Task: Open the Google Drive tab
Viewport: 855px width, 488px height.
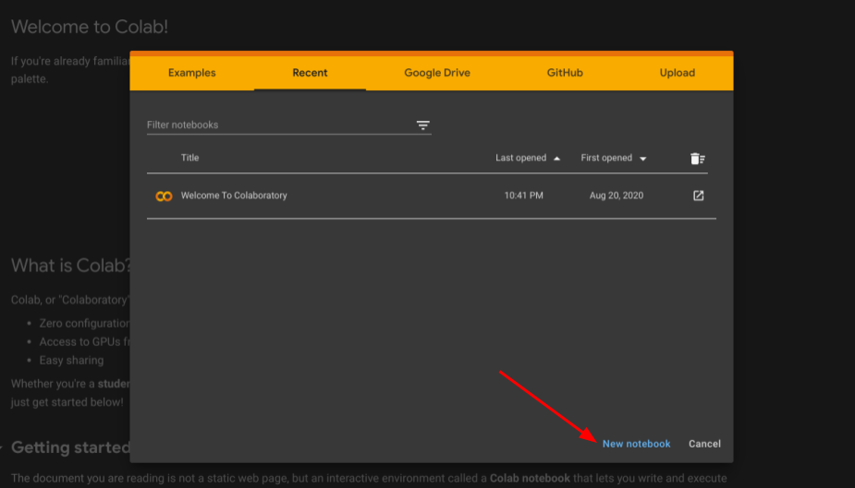Action: coord(437,73)
